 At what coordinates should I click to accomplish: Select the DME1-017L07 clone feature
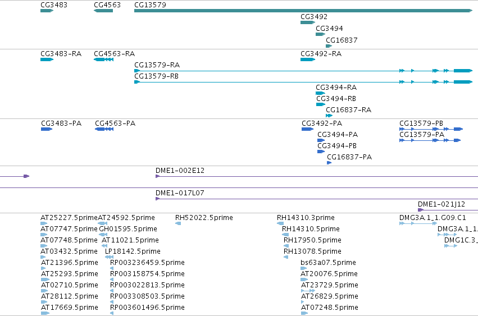pyautogui.click(x=317, y=199)
